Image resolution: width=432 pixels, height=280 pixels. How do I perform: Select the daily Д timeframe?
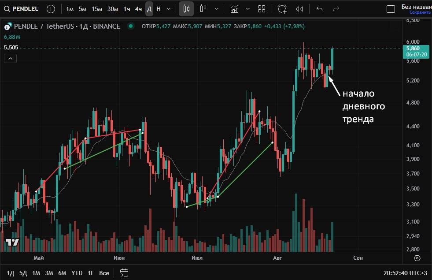coord(149,9)
